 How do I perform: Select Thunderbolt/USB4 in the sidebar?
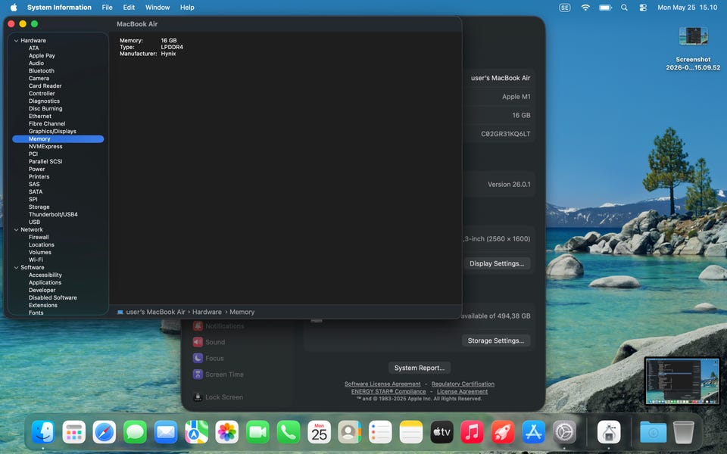point(53,214)
